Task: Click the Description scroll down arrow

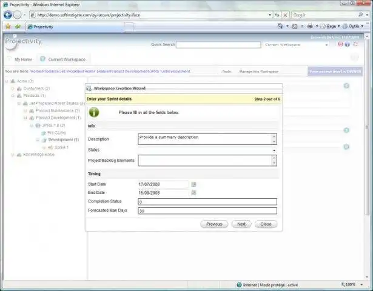Action: coord(274,142)
